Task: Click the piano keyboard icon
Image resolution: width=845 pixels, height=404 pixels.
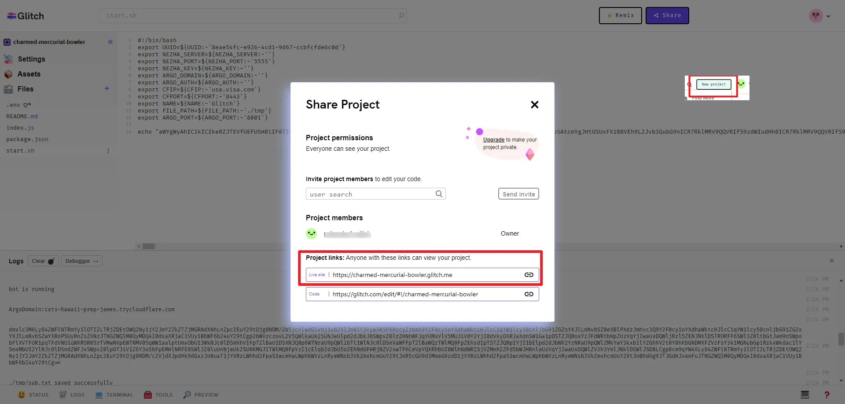Action: (x=805, y=395)
